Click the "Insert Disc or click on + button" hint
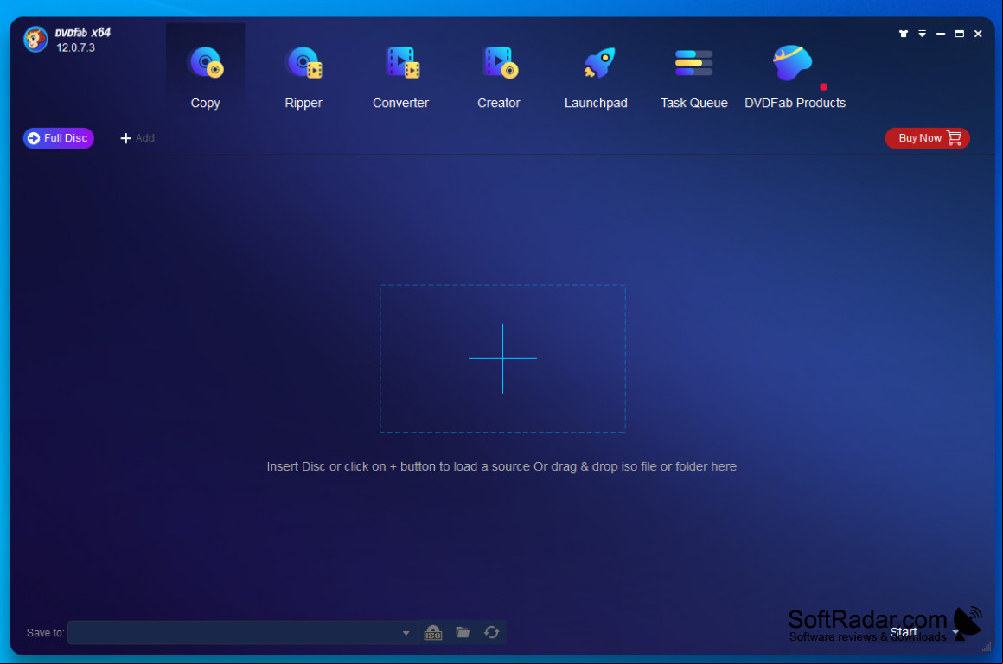This screenshot has height=664, width=1003. pos(501,466)
